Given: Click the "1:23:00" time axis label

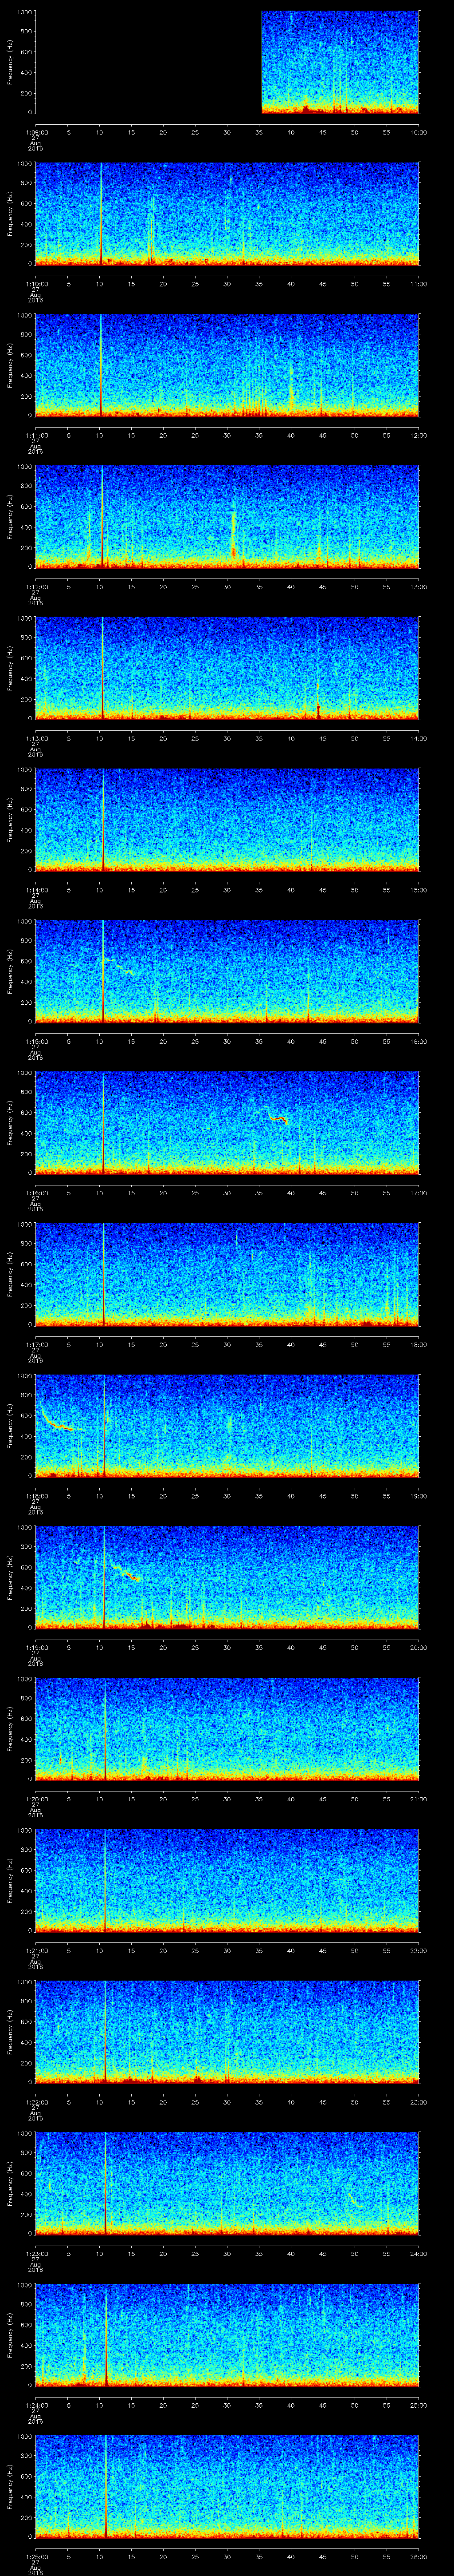Looking at the screenshot, I should pyautogui.click(x=36, y=2253).
